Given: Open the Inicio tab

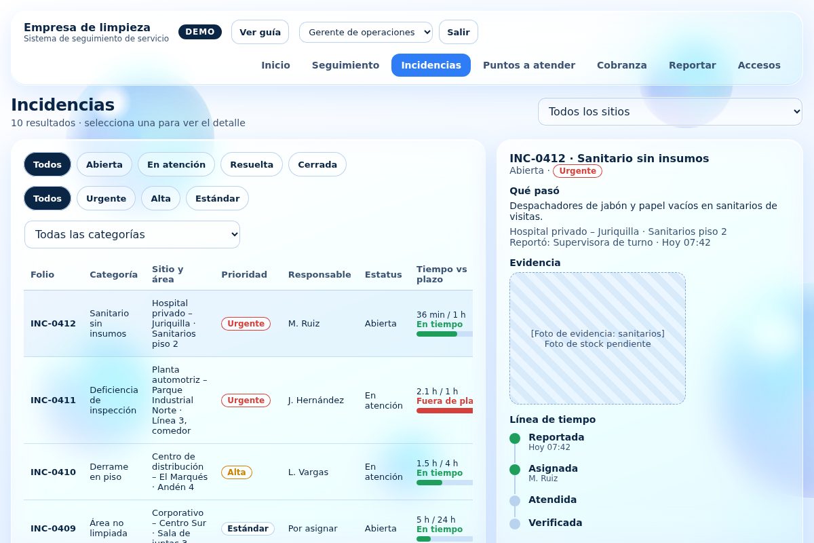Looking at the screenshot, I should click(275, 65).
